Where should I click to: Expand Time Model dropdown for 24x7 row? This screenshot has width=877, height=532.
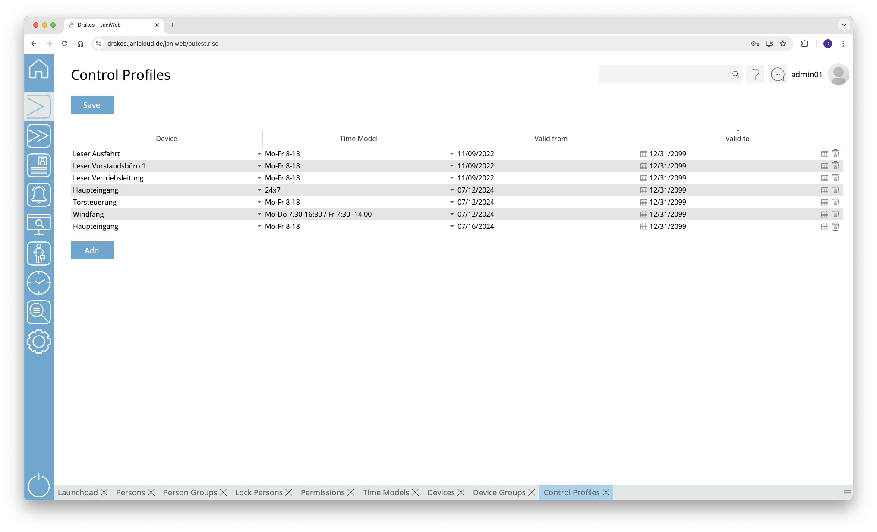(x=452, y=190)
